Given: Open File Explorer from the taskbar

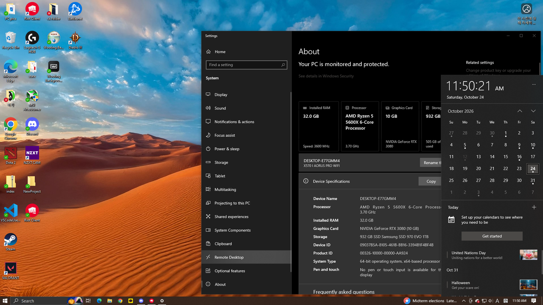Looking at the screenshot, I should [x=109, y=301].
